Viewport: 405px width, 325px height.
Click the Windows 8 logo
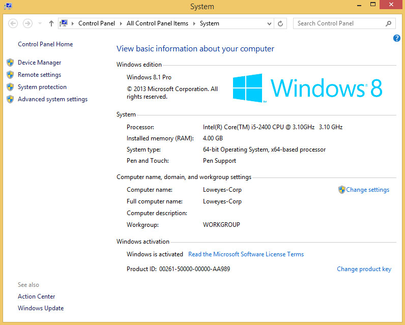click(x=307, y=88)
